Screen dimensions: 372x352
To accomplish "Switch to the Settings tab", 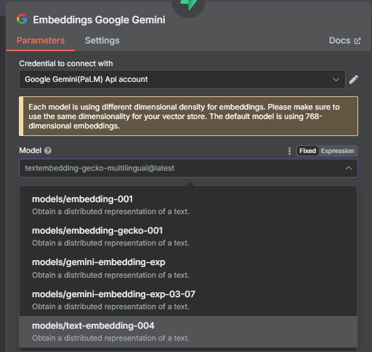I will click(x=102, y=40).
